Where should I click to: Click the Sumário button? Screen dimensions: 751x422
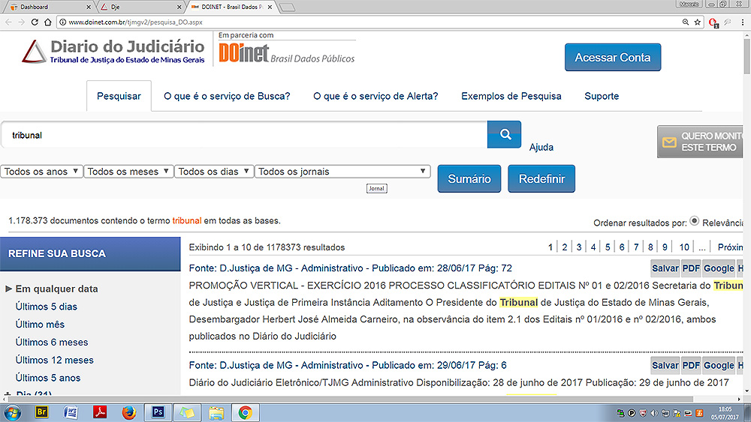coord(469,178)
